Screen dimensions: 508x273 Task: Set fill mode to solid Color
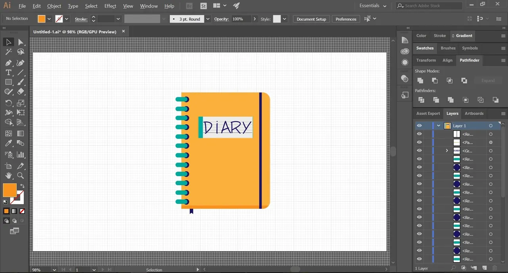[6, 211]
